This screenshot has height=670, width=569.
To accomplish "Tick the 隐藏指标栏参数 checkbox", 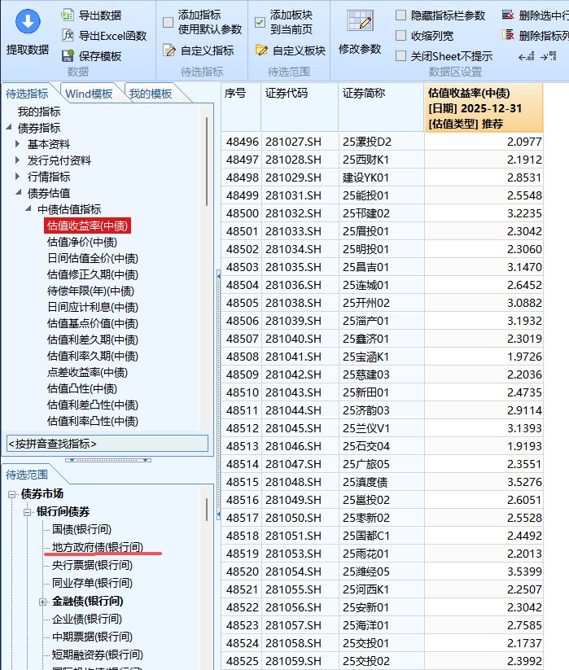I will 401,15.
